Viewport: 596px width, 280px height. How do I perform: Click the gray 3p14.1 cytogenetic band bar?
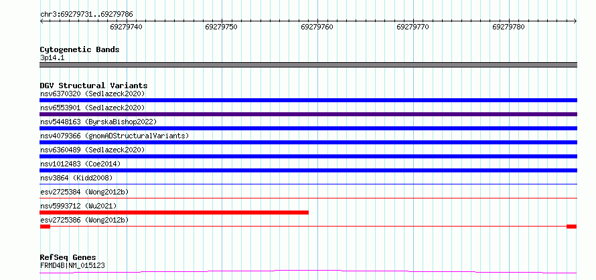coord(308,65)
